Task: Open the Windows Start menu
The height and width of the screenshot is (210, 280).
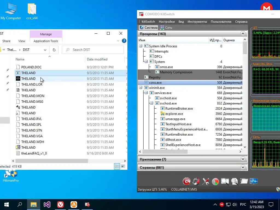Action: click(7, 205)
